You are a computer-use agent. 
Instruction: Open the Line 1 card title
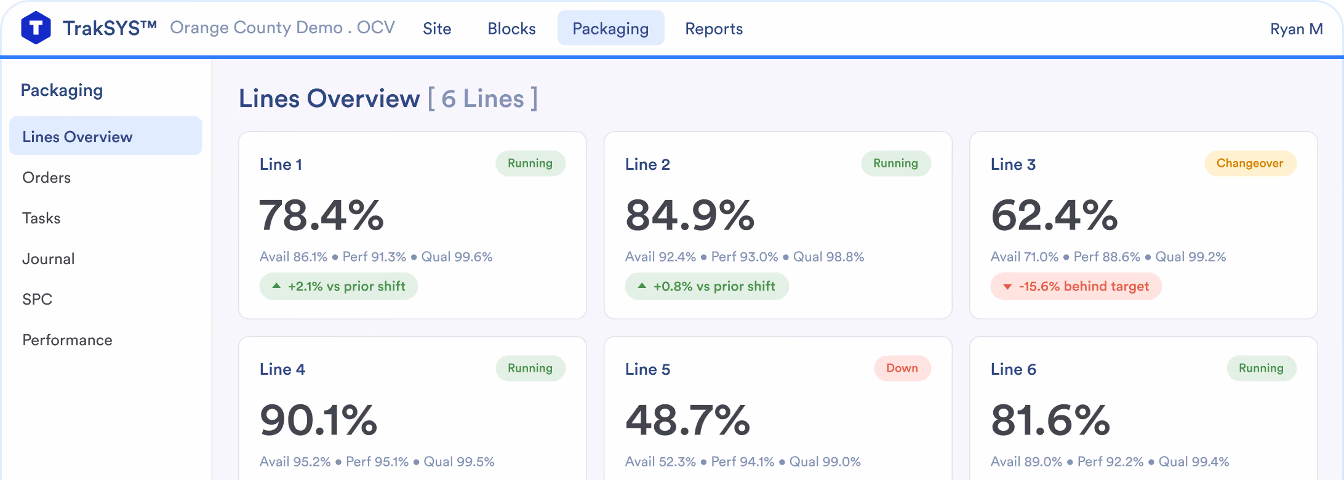(281, 164)
